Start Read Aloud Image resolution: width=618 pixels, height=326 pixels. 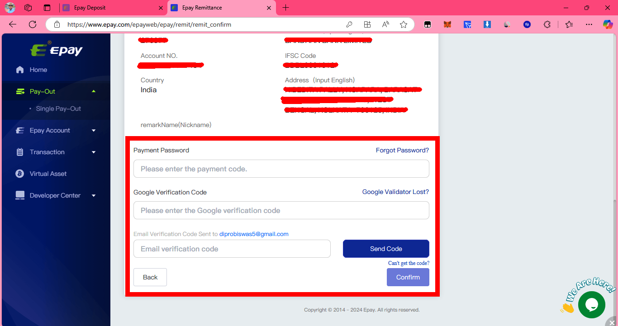point(385,24)
